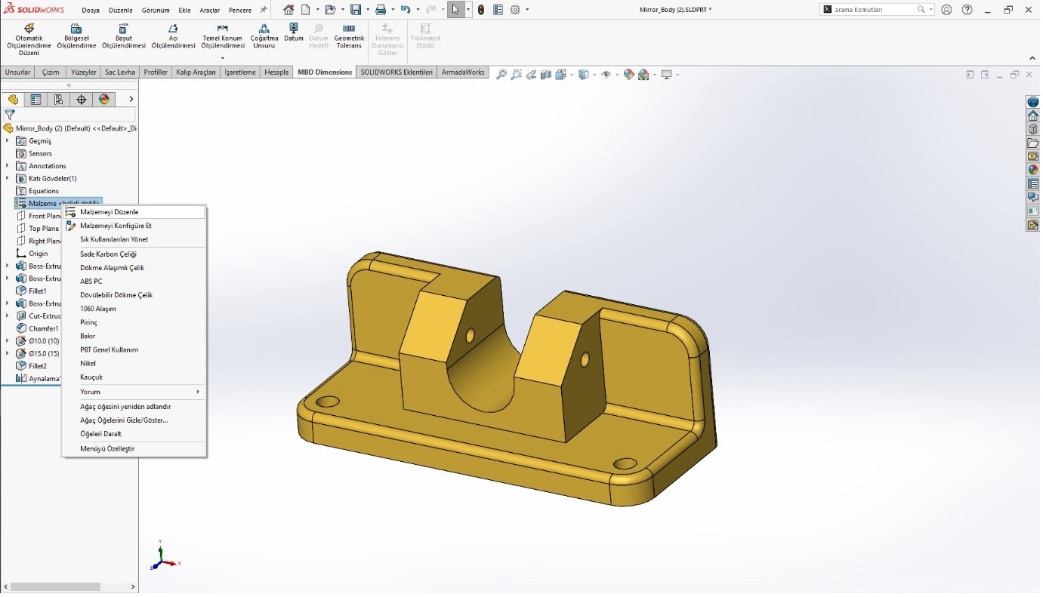Open the Appearances sphere icon in the right sidebar
This screenshot has height=597, width=1043.
tap(1032, 169)
